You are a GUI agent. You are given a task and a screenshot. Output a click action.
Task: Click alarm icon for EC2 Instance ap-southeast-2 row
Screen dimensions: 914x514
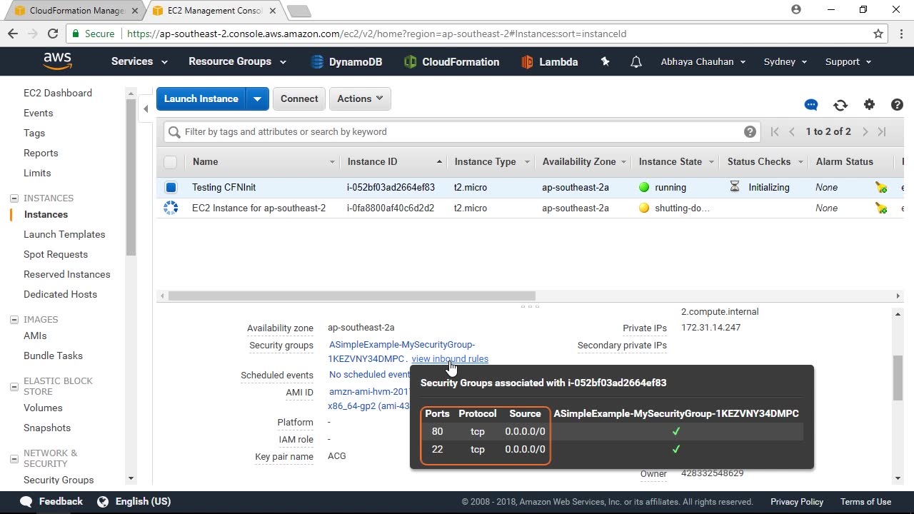tap(881, 208)
